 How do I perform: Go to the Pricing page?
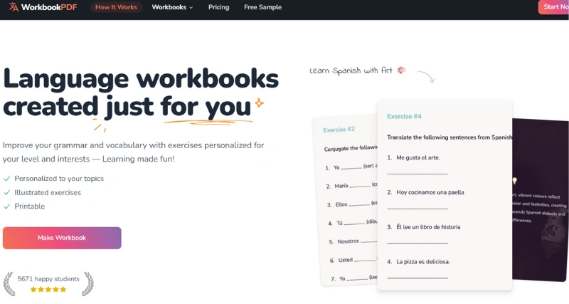tap(219, 7)
